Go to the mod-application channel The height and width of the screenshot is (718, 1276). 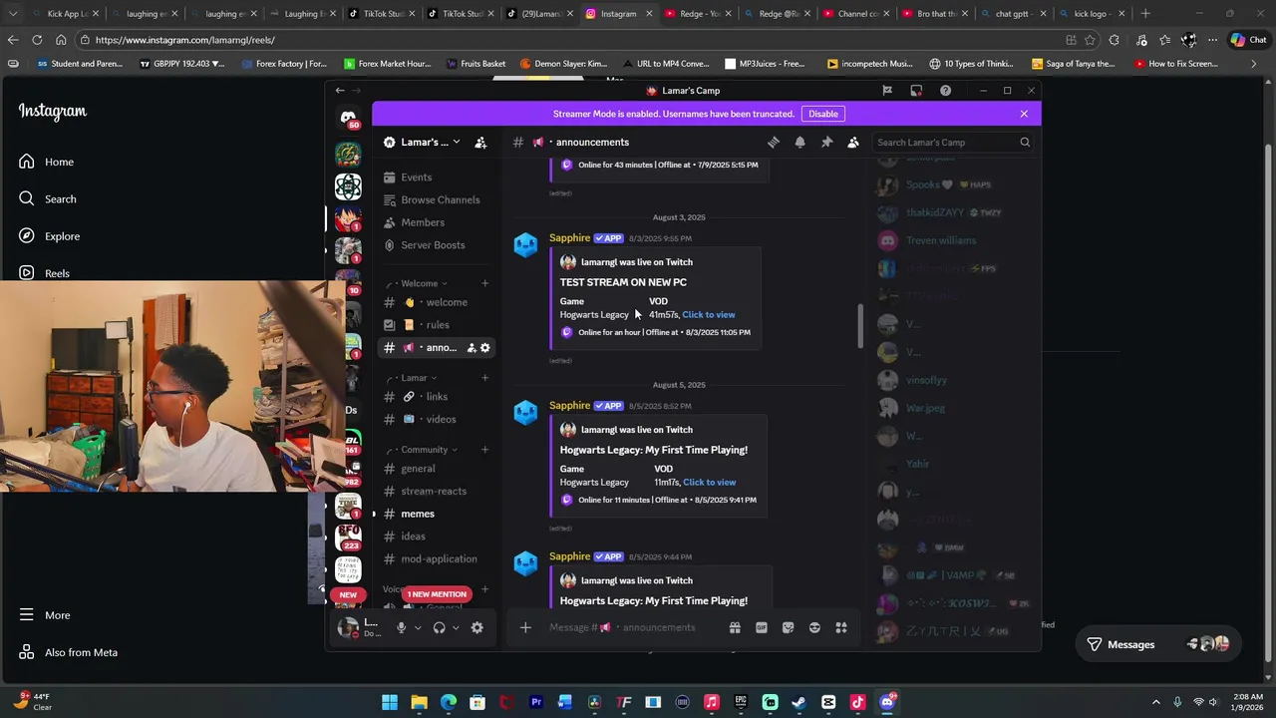point(437,559)
